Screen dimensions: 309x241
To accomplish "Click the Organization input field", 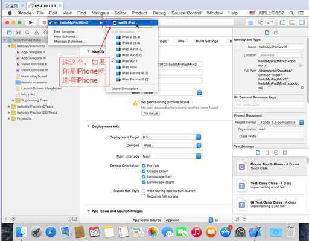I will coord(281,129).
